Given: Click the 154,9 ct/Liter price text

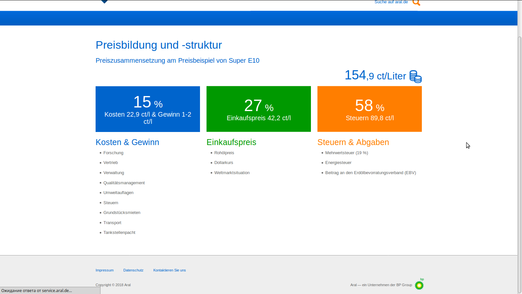Looking at the screenshot, I should pyautogui.click(x=375, y=75).
